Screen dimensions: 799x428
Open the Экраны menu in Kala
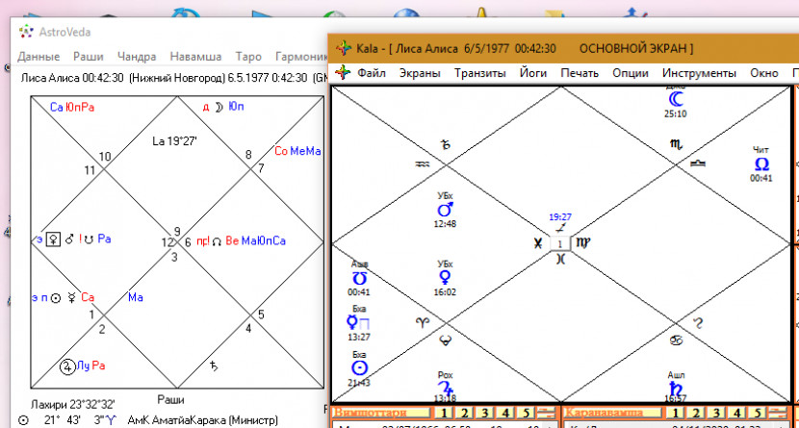pos(420,73)
